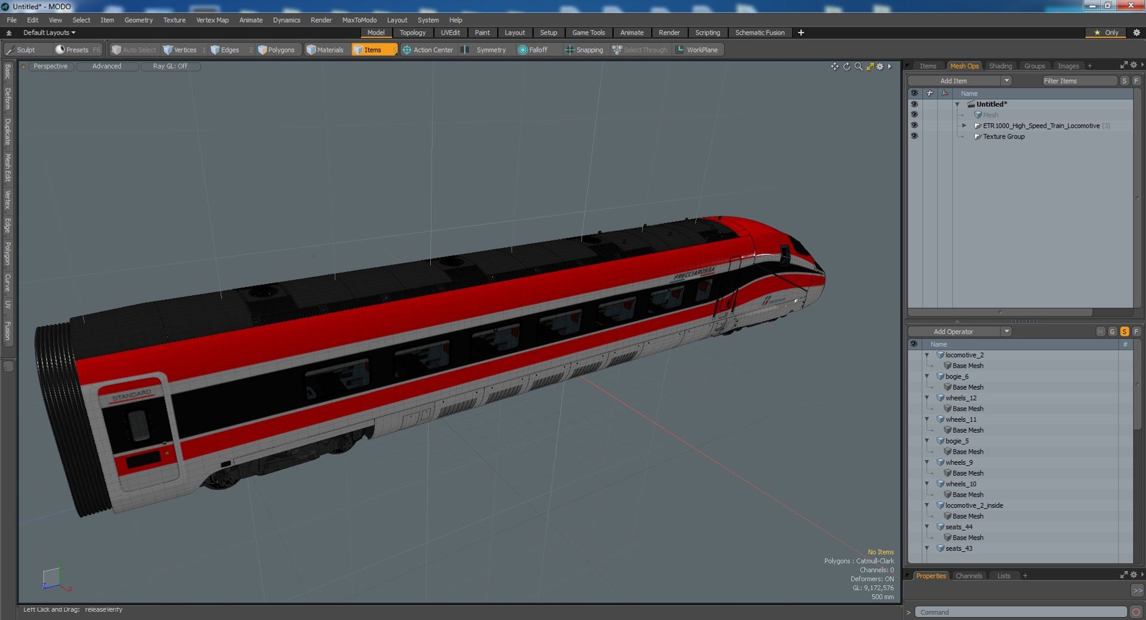Collapse the wheels_12 entry
This screenshot has width=1146, height=620.
927,398
